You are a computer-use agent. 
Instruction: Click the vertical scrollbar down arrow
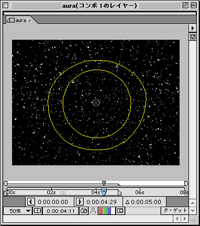tap(193, 211)
